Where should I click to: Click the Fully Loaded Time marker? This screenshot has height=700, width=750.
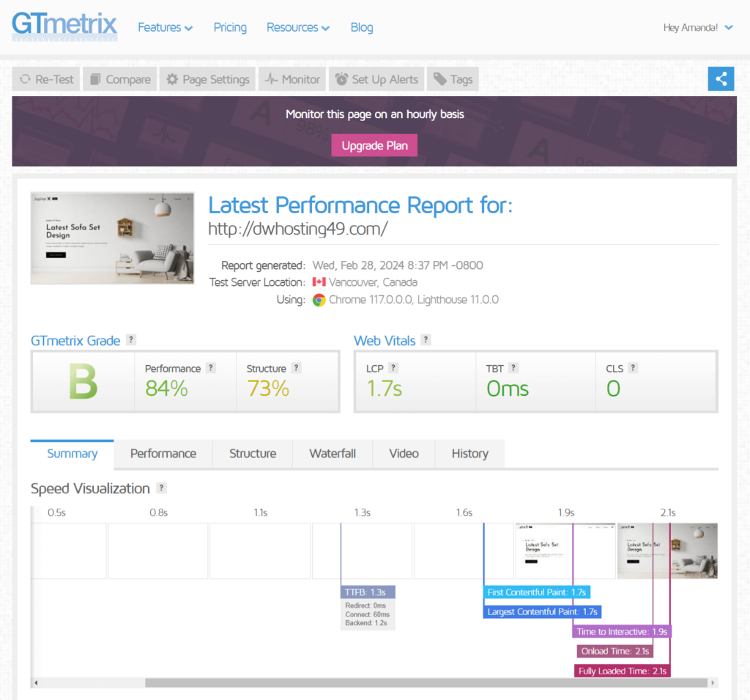click(623, 671)
